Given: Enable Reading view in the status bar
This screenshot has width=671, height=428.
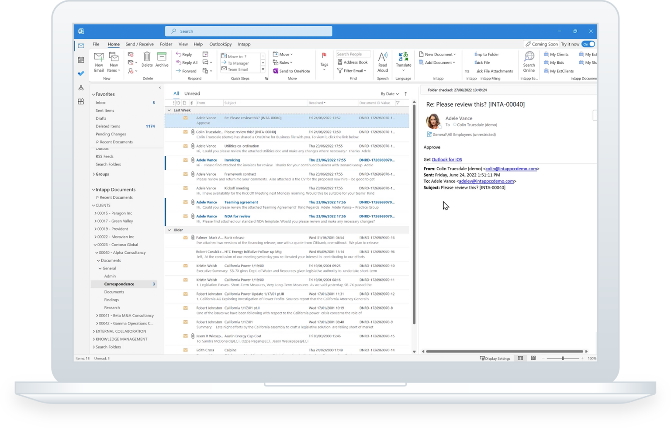Looking at the screenshot, I should click(x=533, y=358).
